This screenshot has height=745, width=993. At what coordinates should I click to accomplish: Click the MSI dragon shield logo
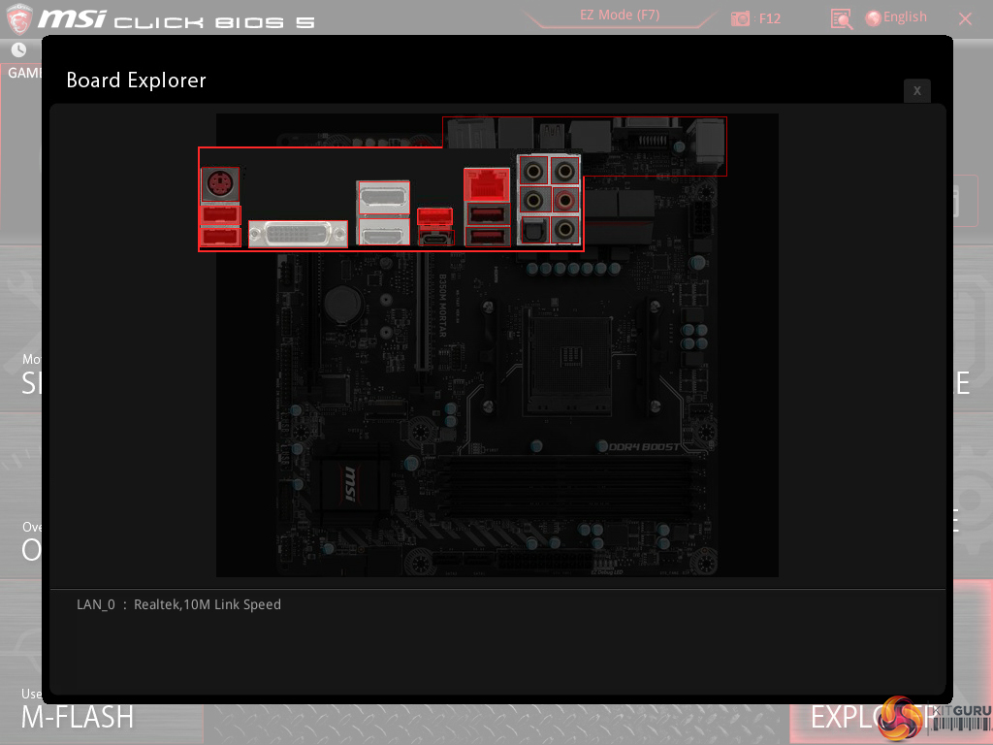[18, 17]
